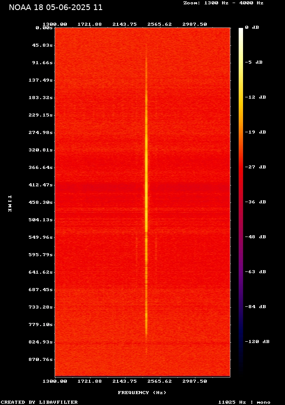The height and width of the screenshot is (405, 285).
Task: Click '1300.00' on the bottom frequency axis
Action: (55, 381)
